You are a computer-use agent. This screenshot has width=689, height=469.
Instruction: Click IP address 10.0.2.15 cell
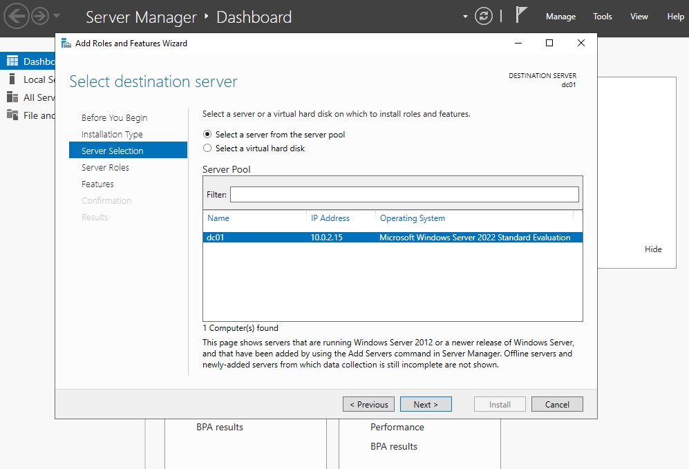[326, 238]
